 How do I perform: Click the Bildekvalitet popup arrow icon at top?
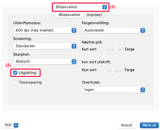[104, 7]
